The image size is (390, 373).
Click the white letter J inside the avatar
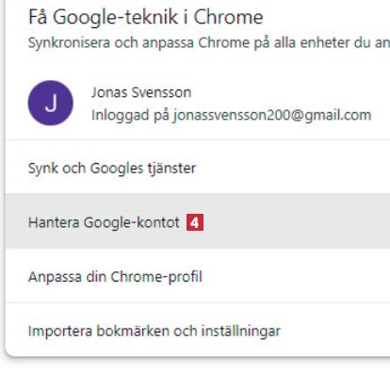(x=51, y=104)
